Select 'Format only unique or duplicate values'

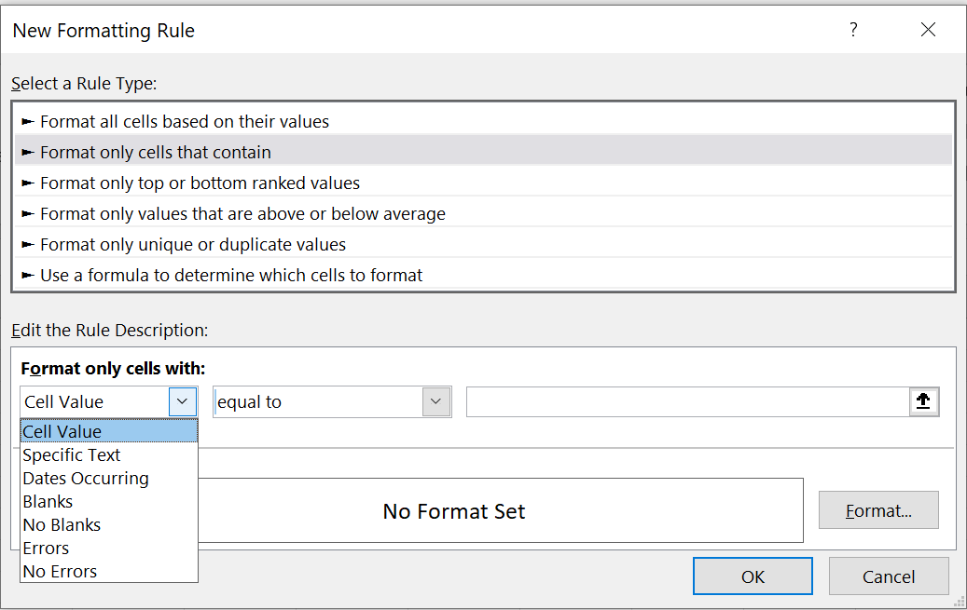pos(193,244)
